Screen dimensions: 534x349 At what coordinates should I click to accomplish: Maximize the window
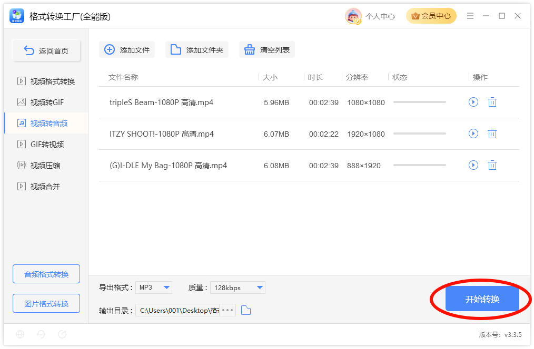point(502,16)
